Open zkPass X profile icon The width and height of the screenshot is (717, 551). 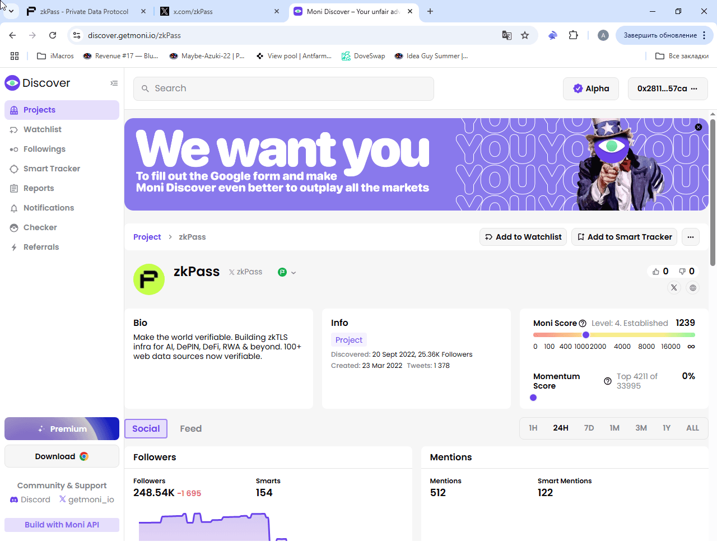coord(674,287)
